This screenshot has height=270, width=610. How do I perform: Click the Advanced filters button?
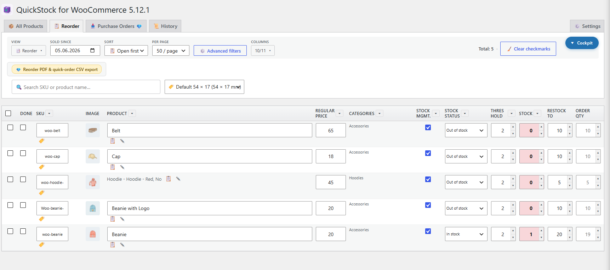(x=220, y=51)
